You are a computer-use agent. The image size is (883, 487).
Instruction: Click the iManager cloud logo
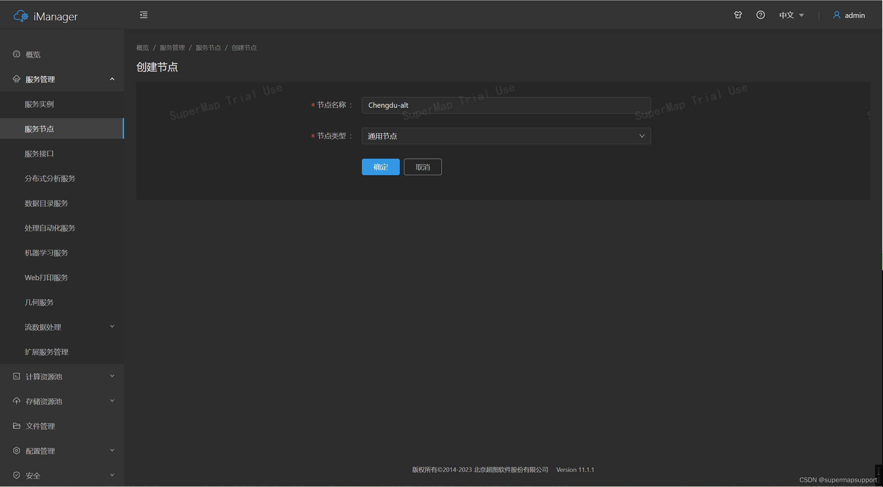(x=21, y=16)
